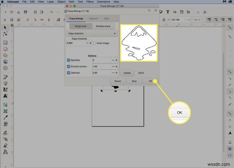Open the Apple menu
Screen dimensions: 234x168
tap(2, 2)
